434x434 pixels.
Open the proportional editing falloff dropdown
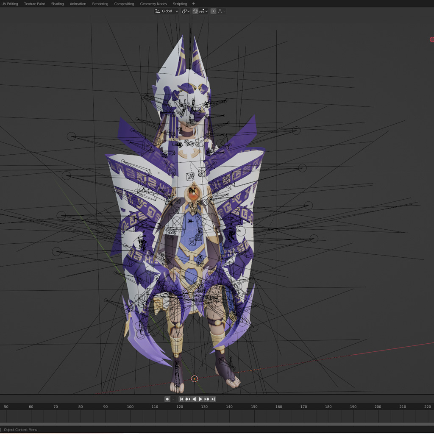point(222,11)
